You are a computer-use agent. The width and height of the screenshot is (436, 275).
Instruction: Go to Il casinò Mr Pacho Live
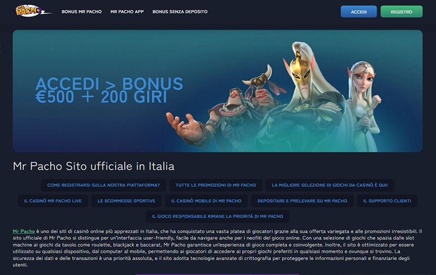[52, 201]
